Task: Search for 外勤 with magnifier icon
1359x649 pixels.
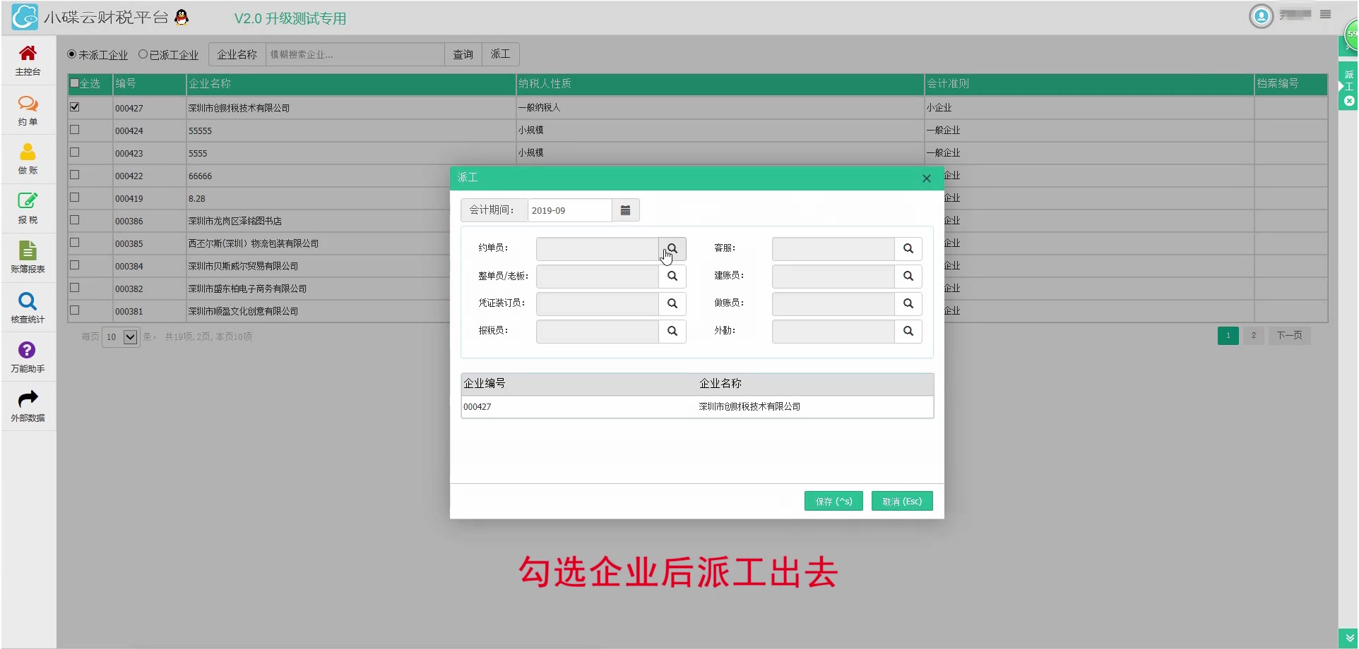Action: click(x=908, y=331)
